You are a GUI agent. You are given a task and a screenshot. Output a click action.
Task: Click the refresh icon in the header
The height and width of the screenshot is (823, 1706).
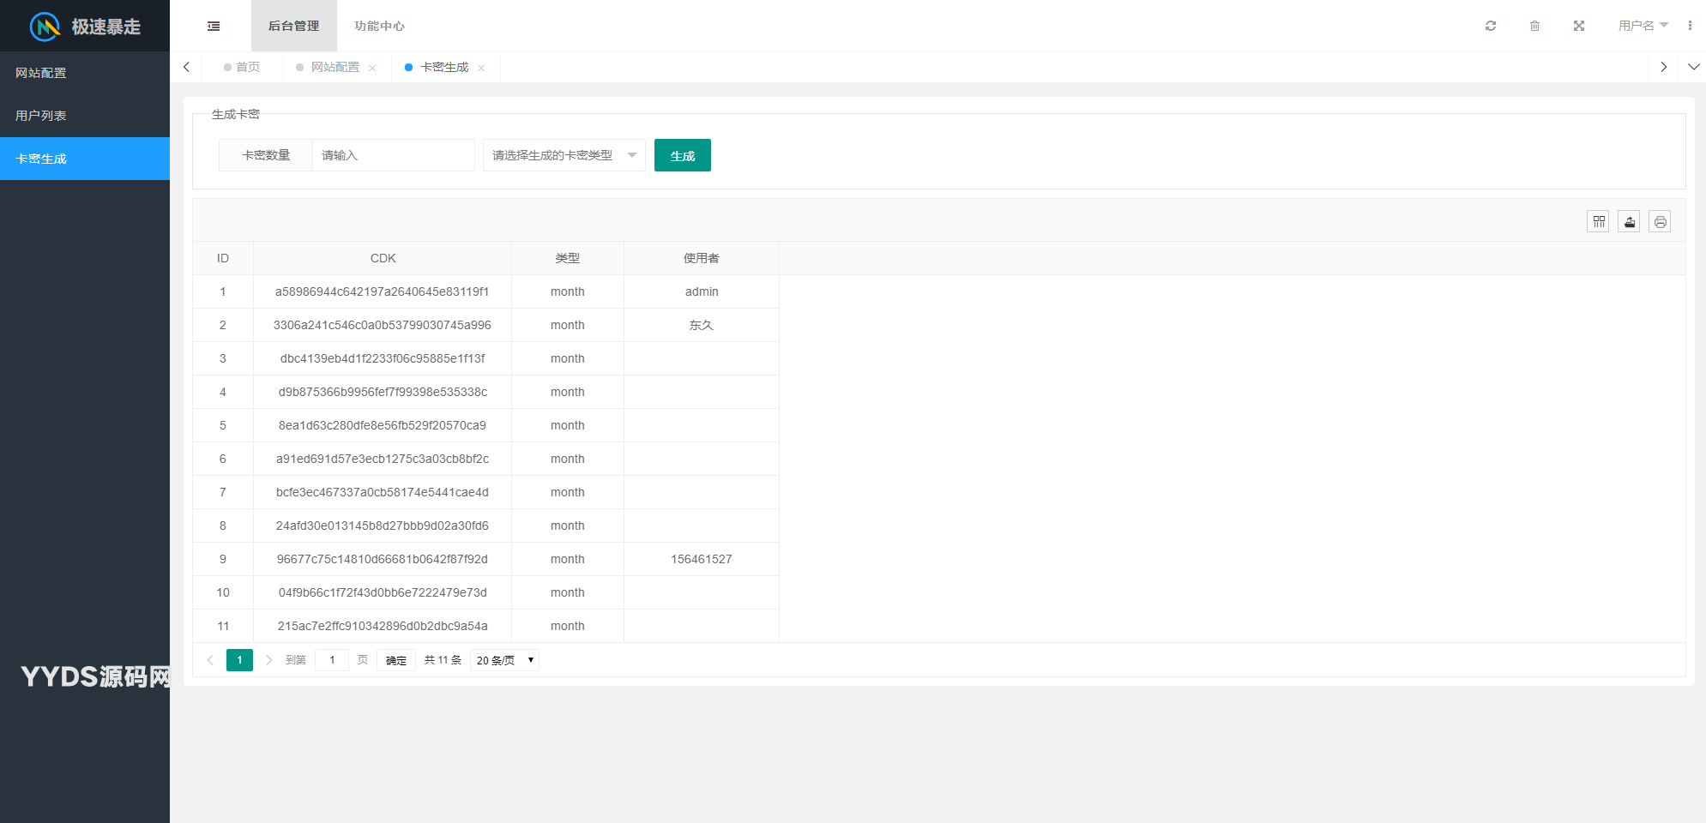point(1491,26)
